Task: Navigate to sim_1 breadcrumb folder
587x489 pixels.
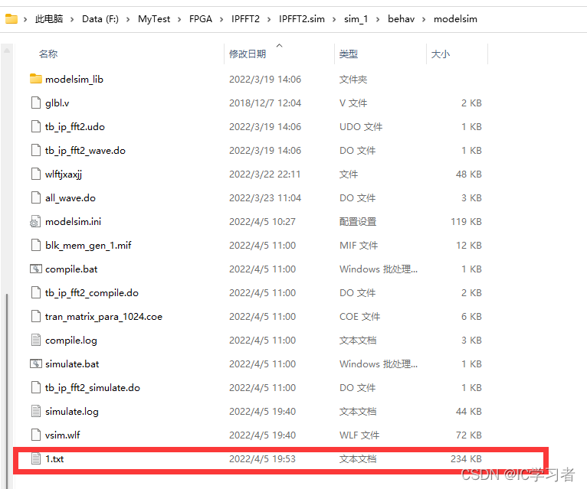Action: 356,18
